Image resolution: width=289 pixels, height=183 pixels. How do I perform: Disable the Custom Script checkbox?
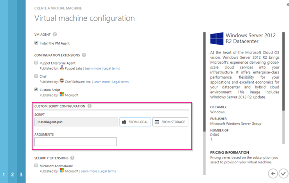click(36, 90)
